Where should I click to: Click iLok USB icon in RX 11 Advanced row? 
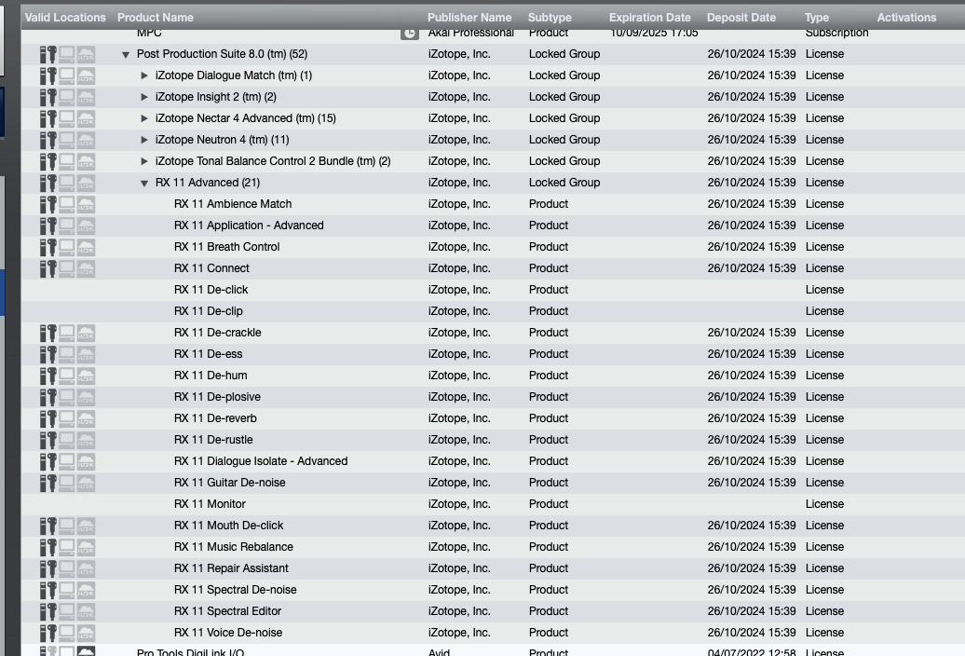point(48,183)
